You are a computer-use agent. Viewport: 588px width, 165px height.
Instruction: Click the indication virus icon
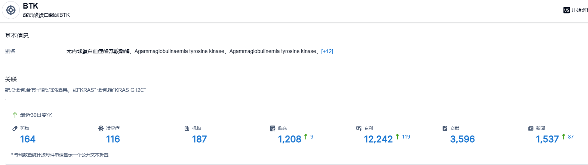(101, 128)
